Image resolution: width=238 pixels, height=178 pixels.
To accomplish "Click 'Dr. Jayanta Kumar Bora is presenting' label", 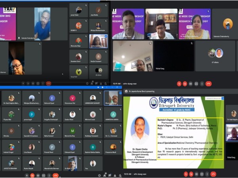I will point(142,91).
